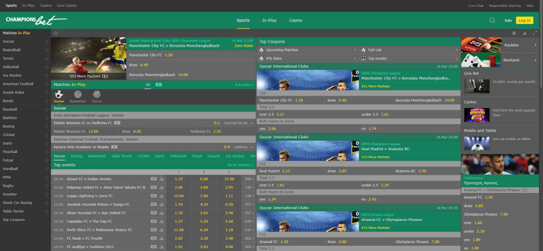This screenshot has height=251, width=543.
Task: Switch to main Casino navigation tab
Action: click(295, 20)
